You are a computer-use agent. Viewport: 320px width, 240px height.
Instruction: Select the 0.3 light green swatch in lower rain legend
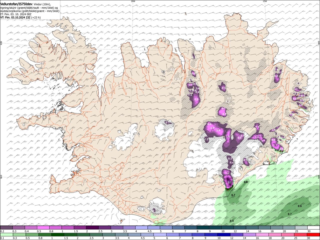pyautogui.click(x=19, y=235)
